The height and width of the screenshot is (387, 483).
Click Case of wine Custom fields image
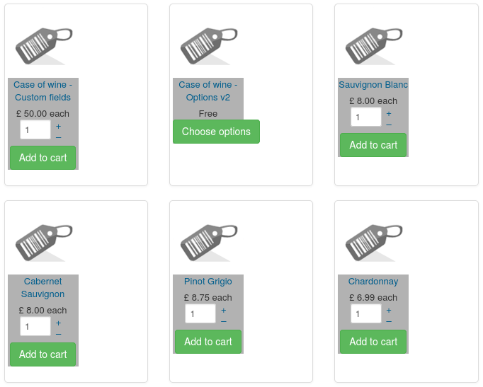(43, 46)
